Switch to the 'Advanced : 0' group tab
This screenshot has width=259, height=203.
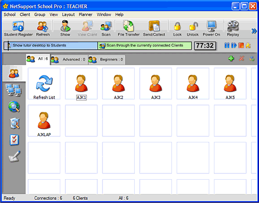coord(69,60)
